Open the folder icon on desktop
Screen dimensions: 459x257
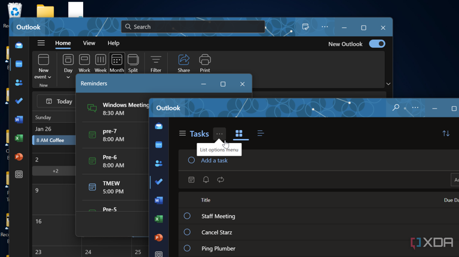[x=45, y=11]
